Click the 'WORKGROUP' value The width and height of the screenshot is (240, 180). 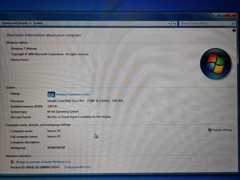(x=56, y=148)
